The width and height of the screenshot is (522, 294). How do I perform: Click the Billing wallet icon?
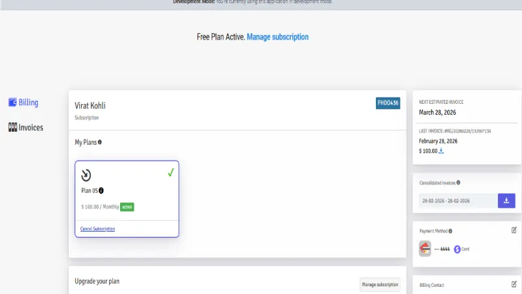(12, 102)
